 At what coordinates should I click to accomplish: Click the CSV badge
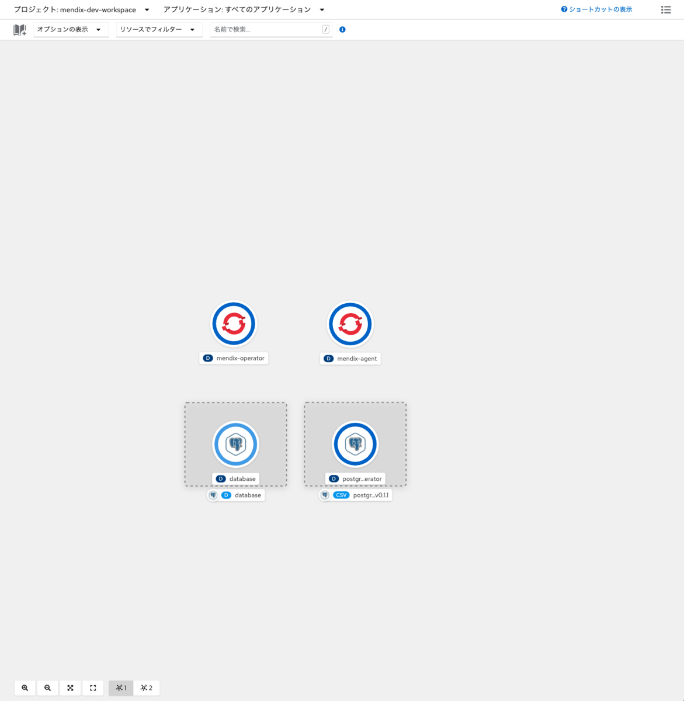[x=341, y=495]
